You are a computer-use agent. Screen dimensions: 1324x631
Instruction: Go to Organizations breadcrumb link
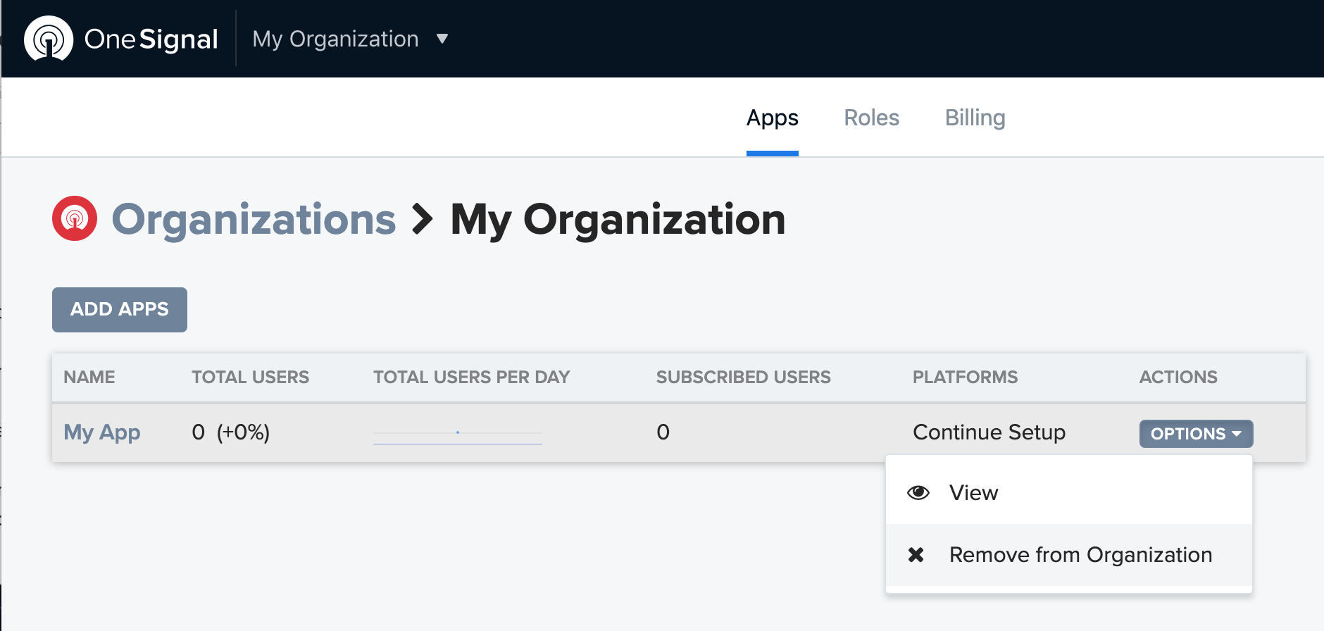pyautogui.click(x=254, y=219)
